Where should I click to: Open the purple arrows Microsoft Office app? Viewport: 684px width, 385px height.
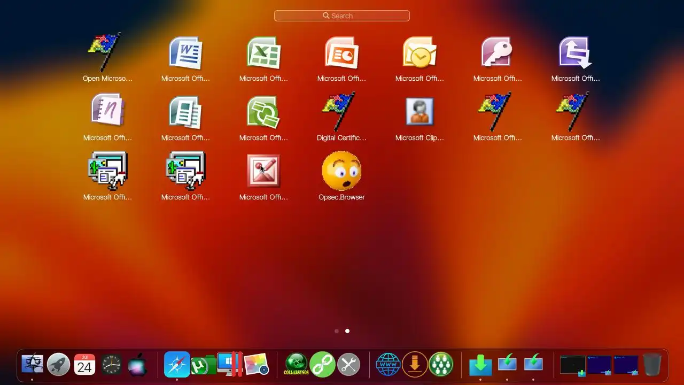pos(576,52)
